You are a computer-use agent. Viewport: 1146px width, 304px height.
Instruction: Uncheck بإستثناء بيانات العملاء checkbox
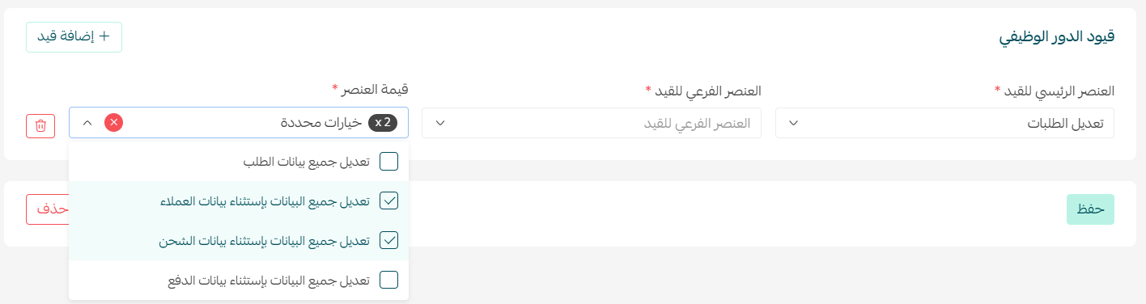pos(389,201)
